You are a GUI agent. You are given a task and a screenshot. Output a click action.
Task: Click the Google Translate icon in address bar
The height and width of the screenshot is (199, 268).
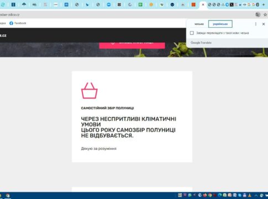pyautogui.click(x=258, y=14)
